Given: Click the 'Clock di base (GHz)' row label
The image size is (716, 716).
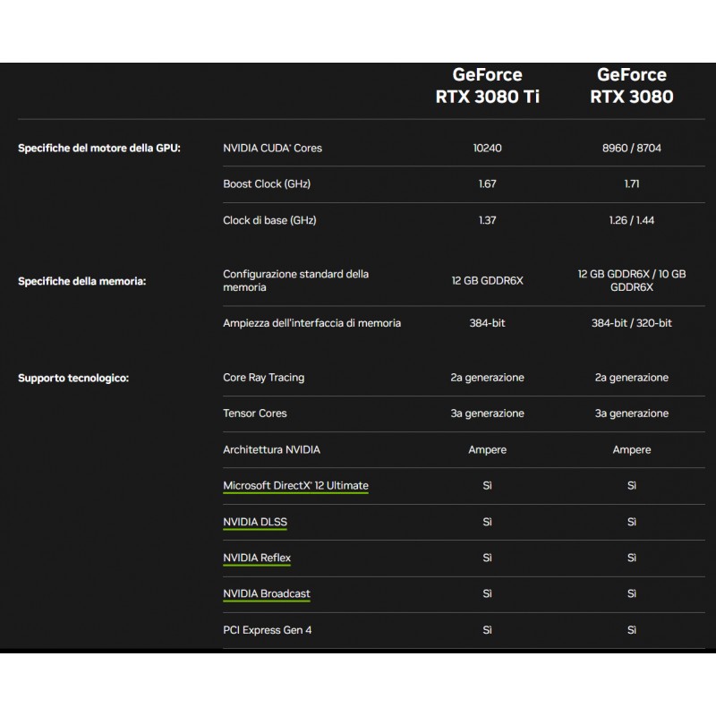Looking at the screenshot, I should click(x=269, y=220).
